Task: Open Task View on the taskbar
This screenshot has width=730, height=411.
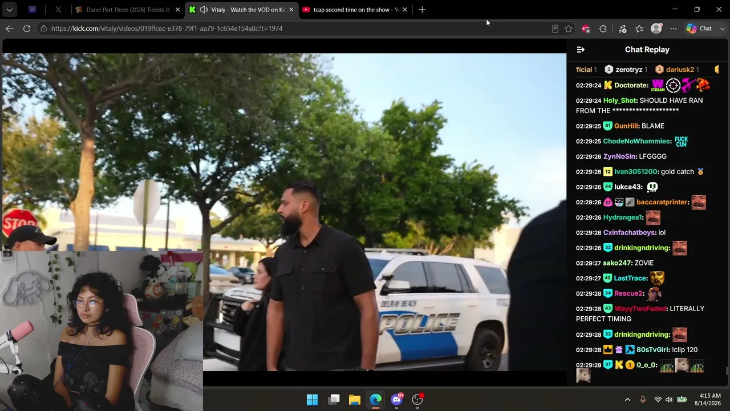Action: click(x=334, y=400)
